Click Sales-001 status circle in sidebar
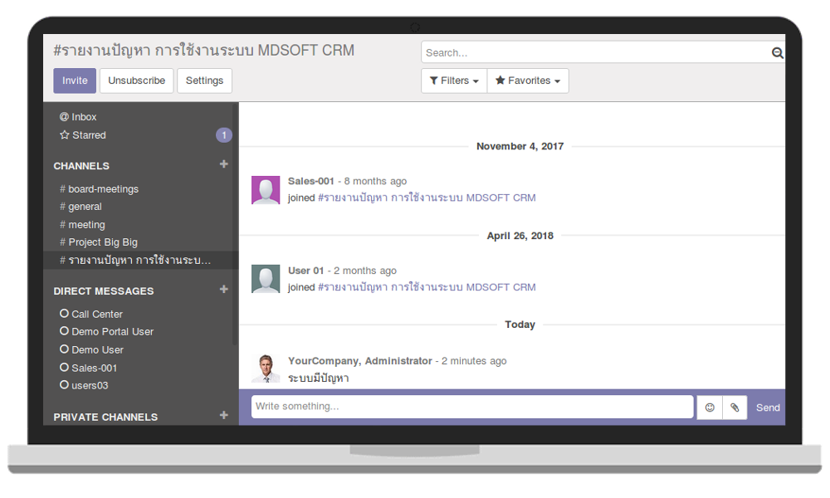The height and width of the screenshot is (498, 830). point(64,368)
